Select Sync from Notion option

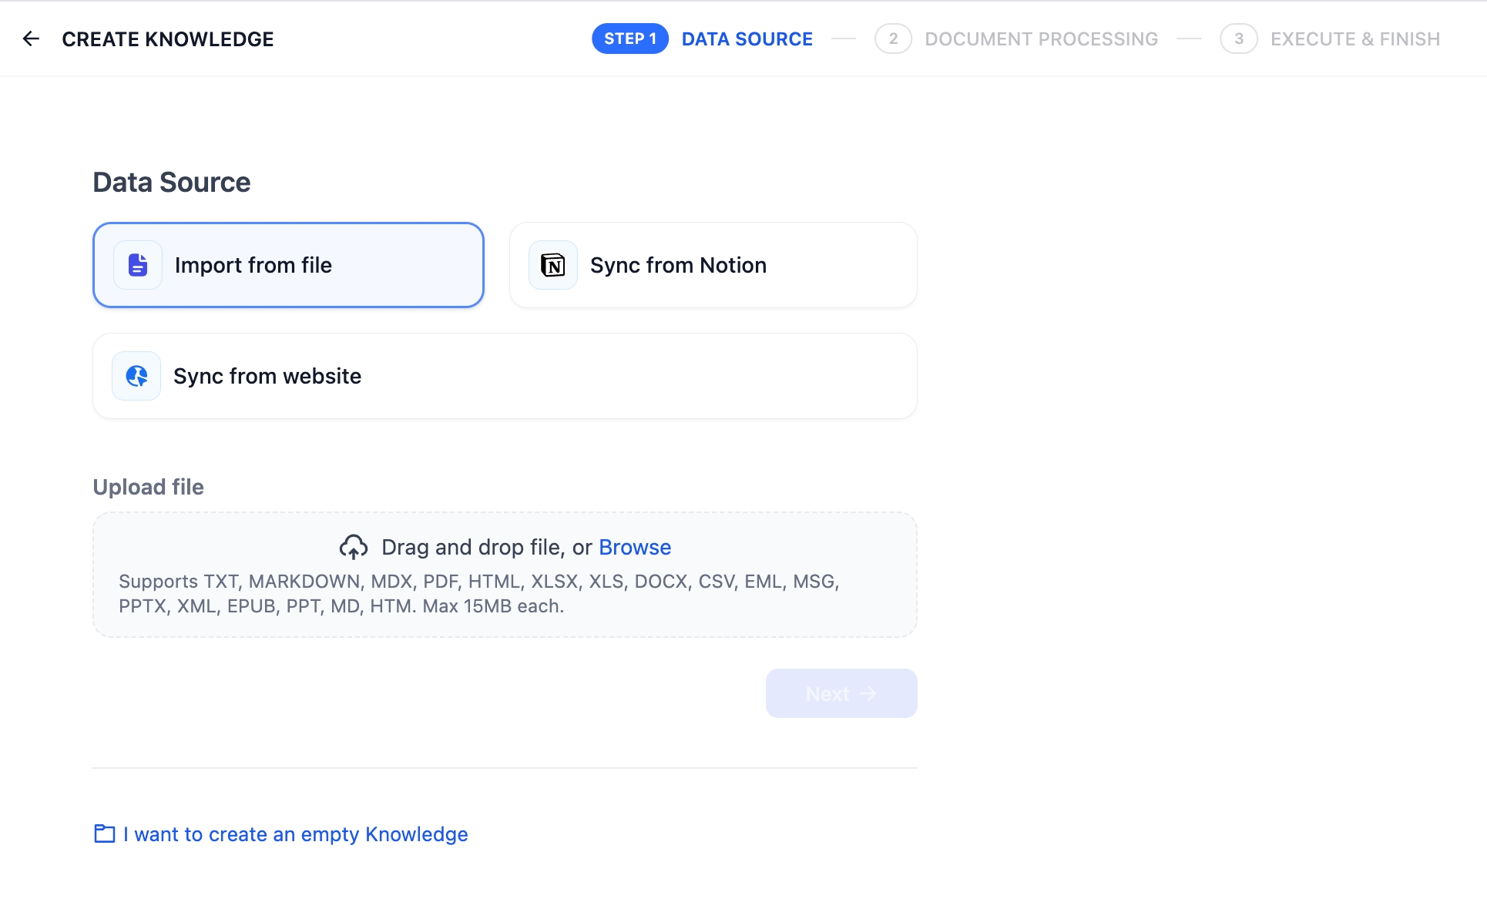click(x=713, y=265)
